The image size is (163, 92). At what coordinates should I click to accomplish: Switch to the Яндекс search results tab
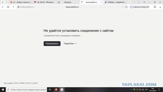coord(21,2)
